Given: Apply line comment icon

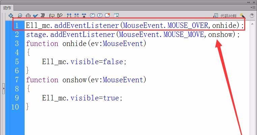Looking at the screenshot, I should tap(100, 16).
